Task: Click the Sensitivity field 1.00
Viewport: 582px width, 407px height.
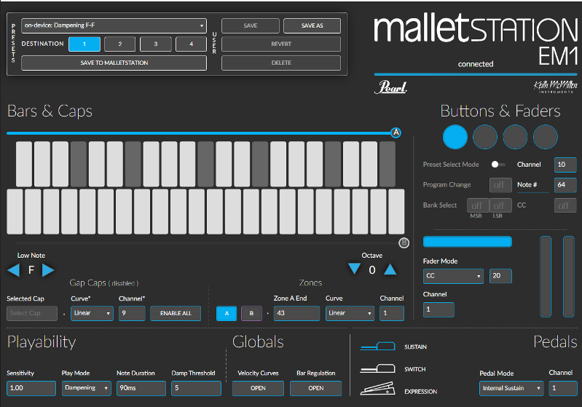Action: pyautogui.click(x=31, y=388)
